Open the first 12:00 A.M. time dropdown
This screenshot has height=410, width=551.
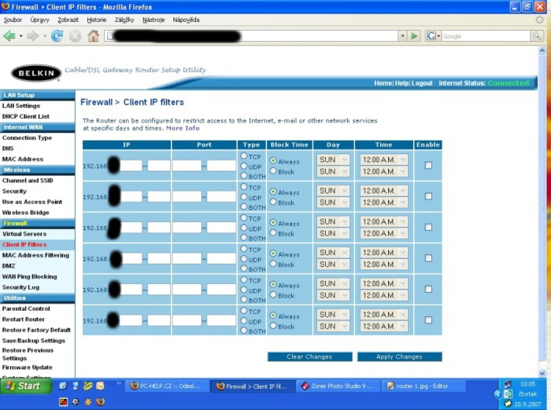(x=383, y=160)
